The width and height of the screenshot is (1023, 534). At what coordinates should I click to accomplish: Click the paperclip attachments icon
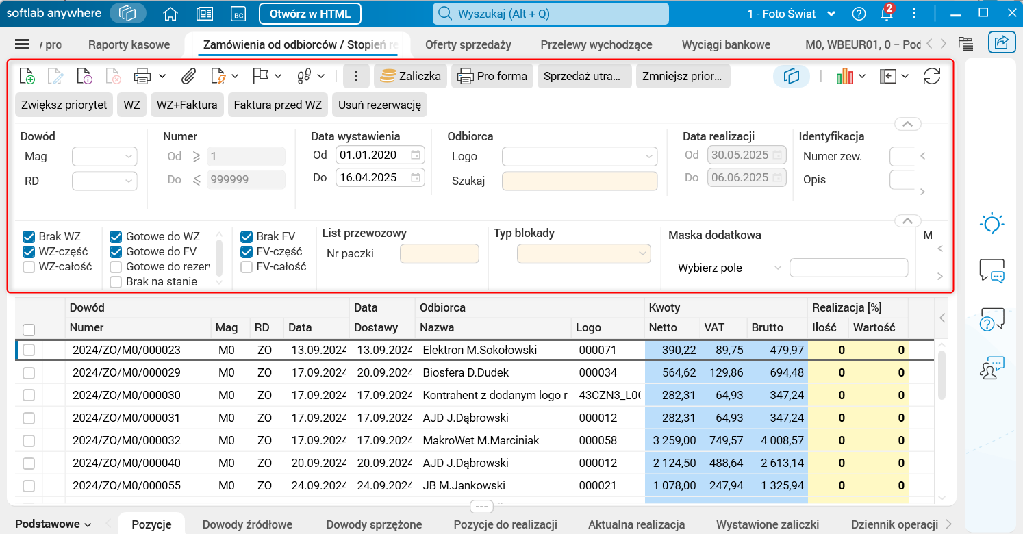pos(188,76)
